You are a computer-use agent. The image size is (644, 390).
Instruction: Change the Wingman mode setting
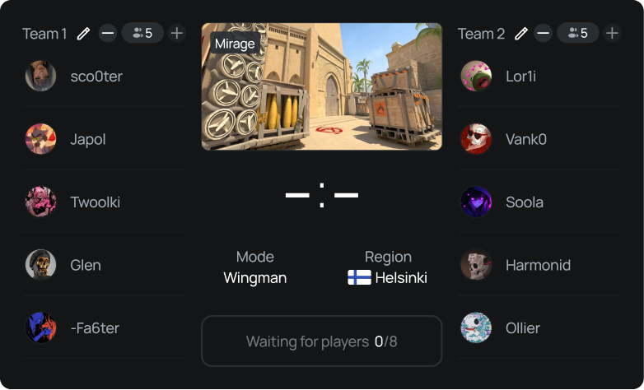tap(255, 278)
